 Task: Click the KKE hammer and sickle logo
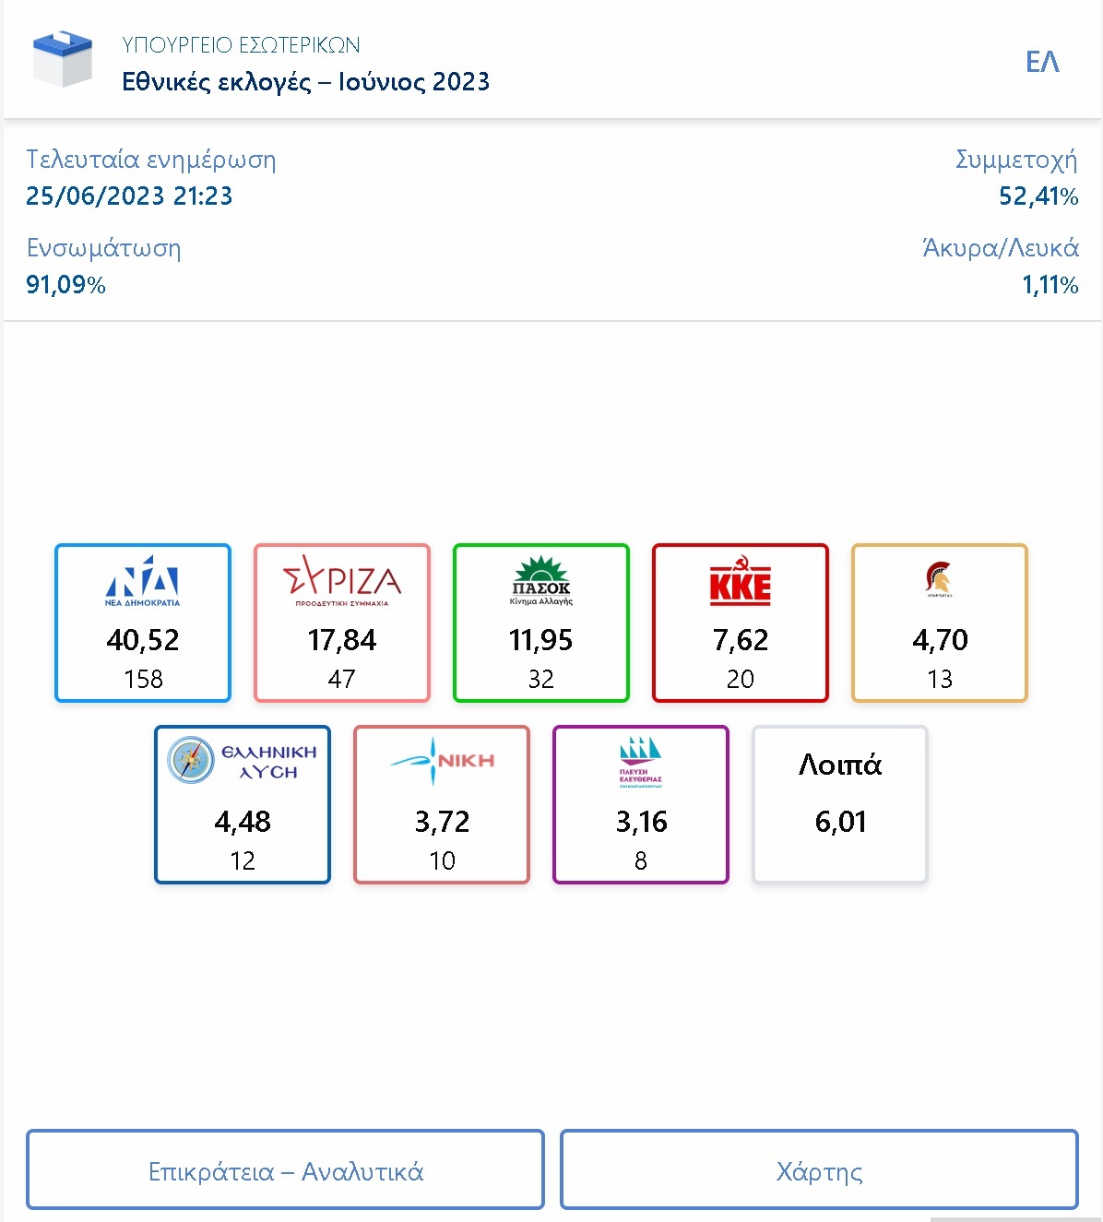pyautogui.click(x=740, y=581)
